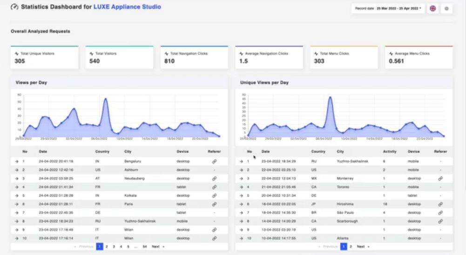Open the LUXE Appliance Studio link
466x255 pixels.
click(127, 7)
